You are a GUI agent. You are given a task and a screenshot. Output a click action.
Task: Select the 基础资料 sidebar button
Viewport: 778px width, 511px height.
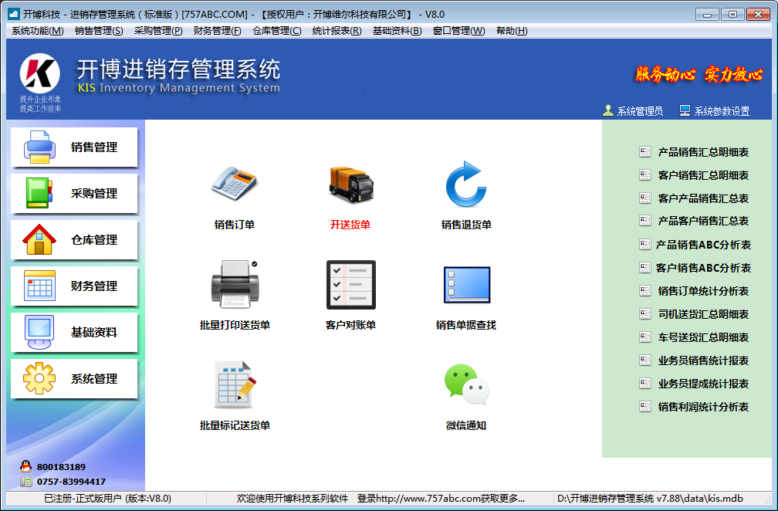pyautogui.click(x=74, y=333)
